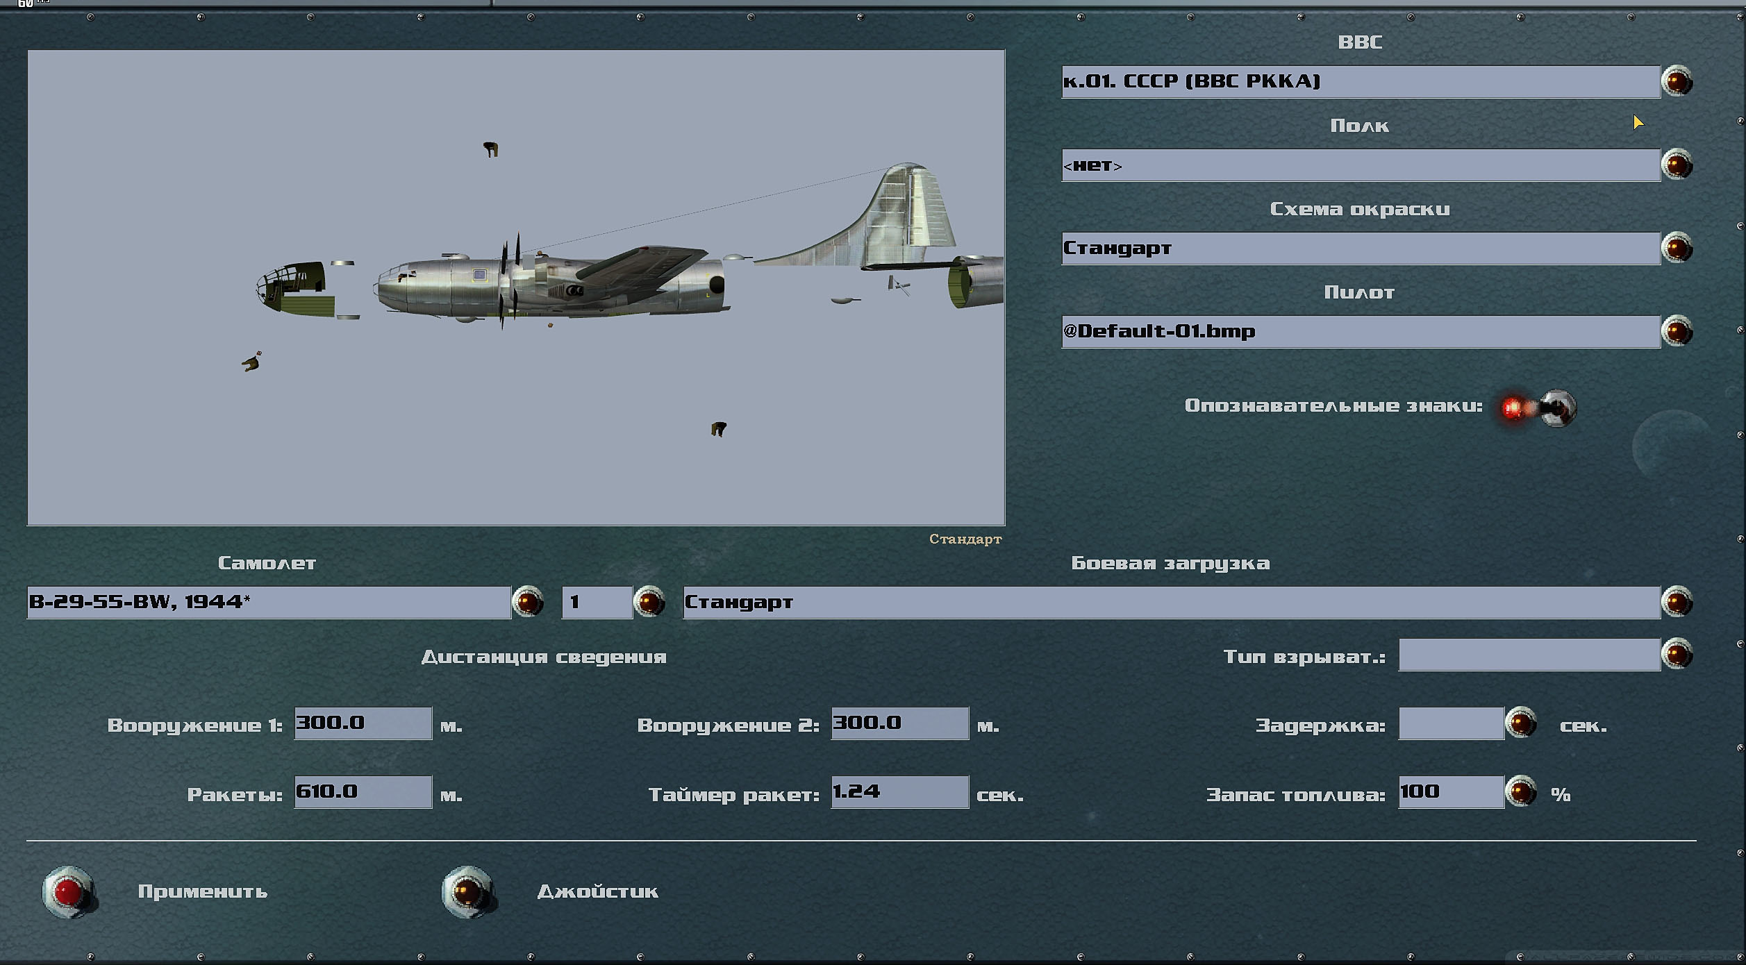Click the Пилот skin selector knob
This screenshot has width=1746, height=965.
click(1677, 331)
